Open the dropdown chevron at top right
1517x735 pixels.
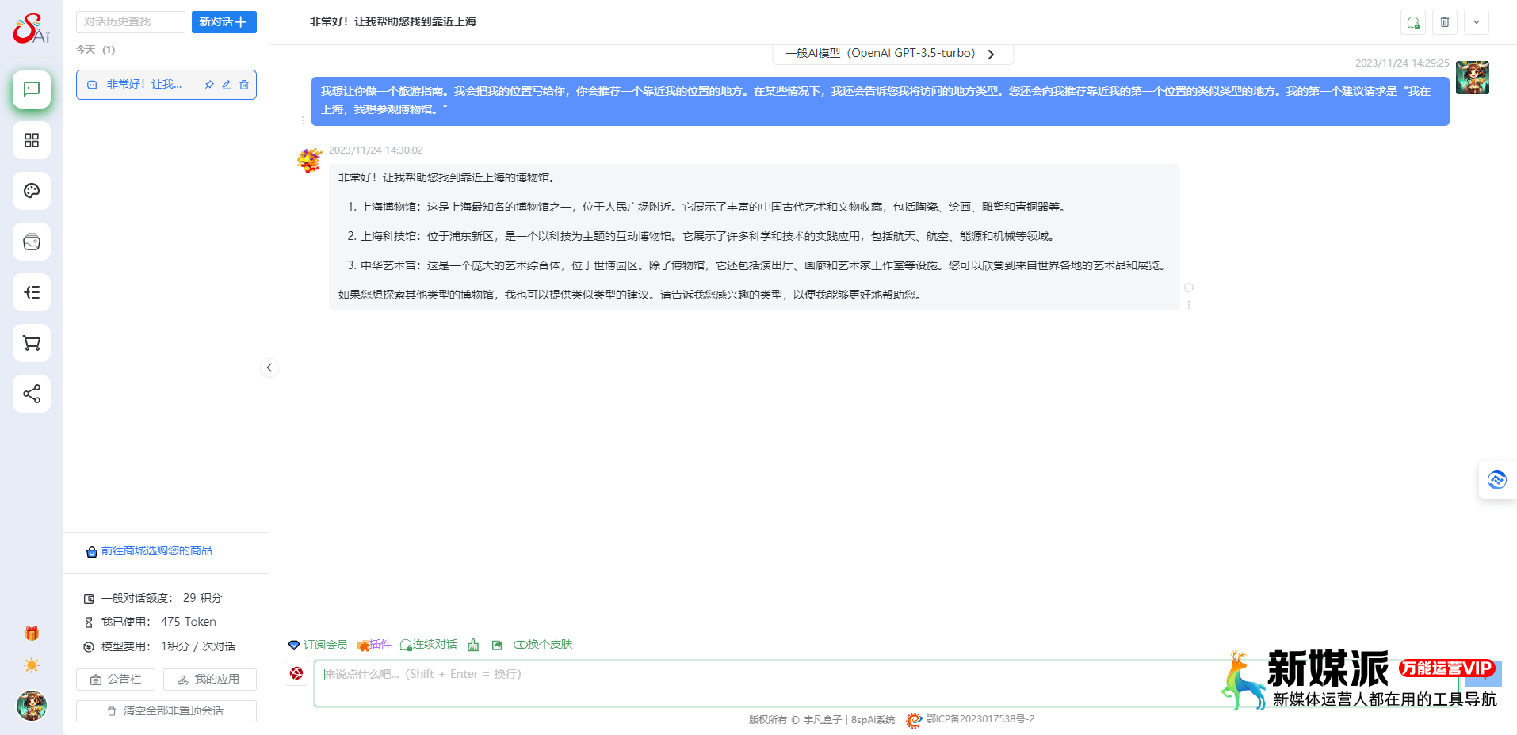[1475, 22]
